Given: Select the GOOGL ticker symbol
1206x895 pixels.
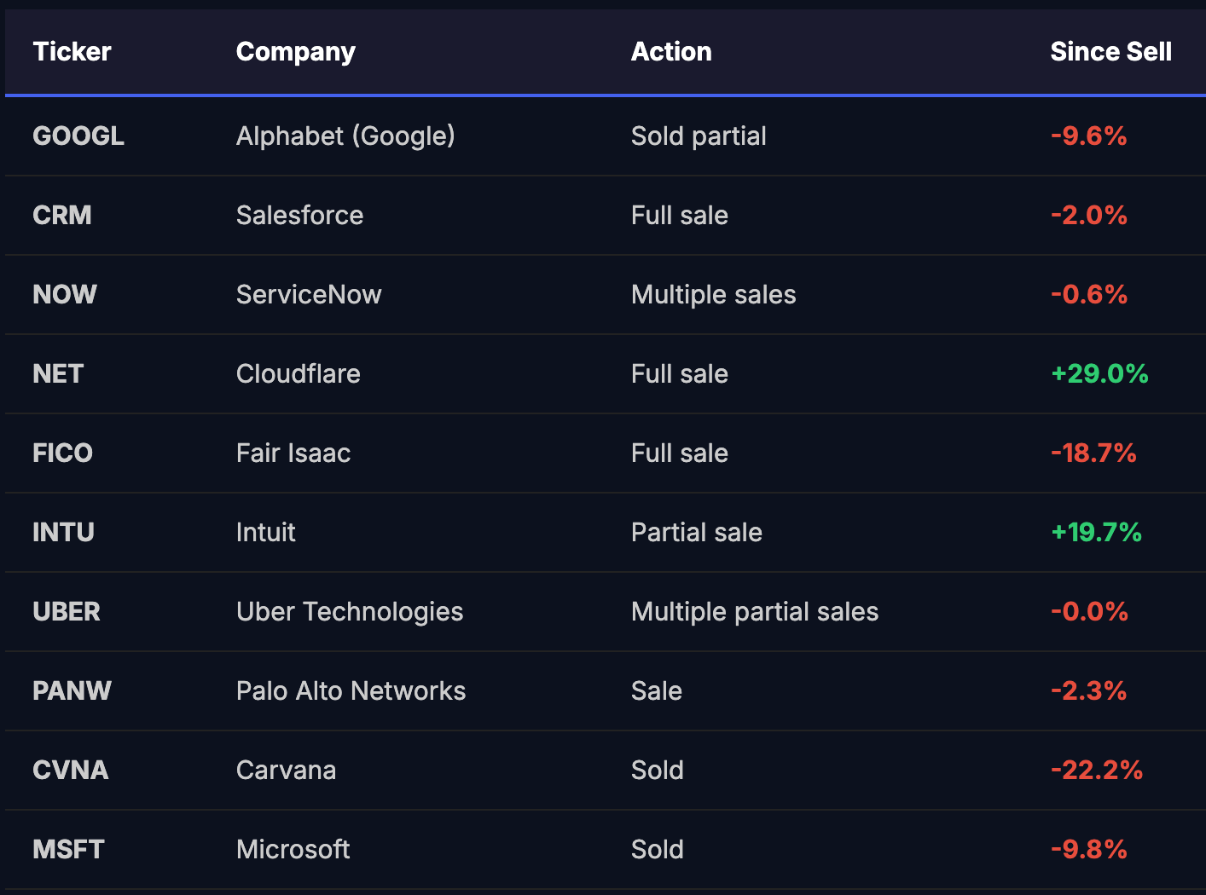Looking at the screenshot, I should point(78,136).
